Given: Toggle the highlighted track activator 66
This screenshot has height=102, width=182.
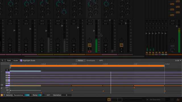Looking at the screenshot, I should 121,45.
